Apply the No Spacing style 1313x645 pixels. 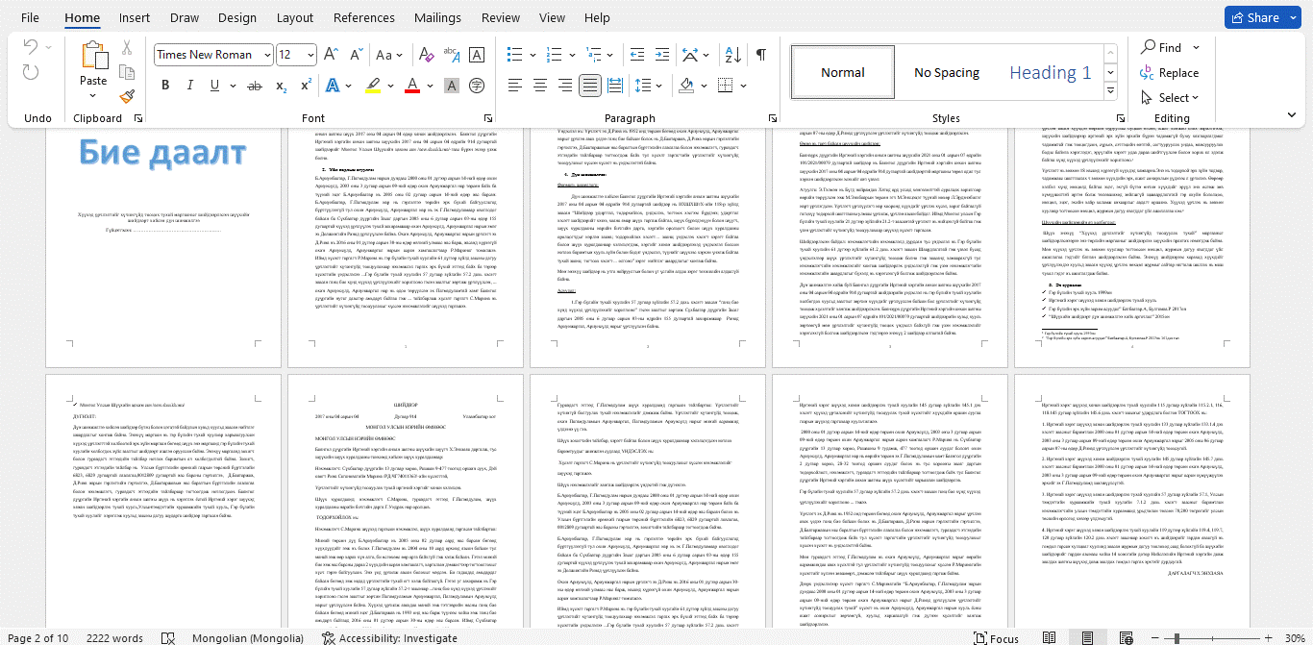pos(947,72)
